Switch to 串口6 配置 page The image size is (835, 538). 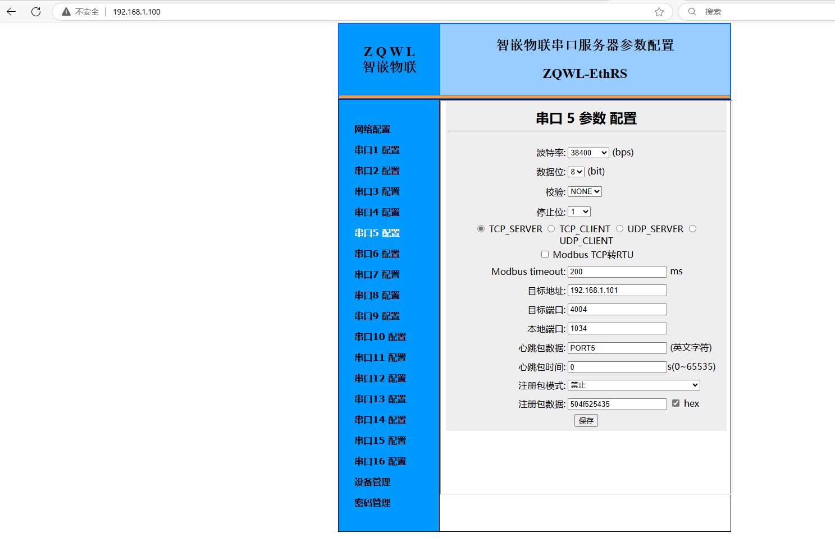click(377, 254)
